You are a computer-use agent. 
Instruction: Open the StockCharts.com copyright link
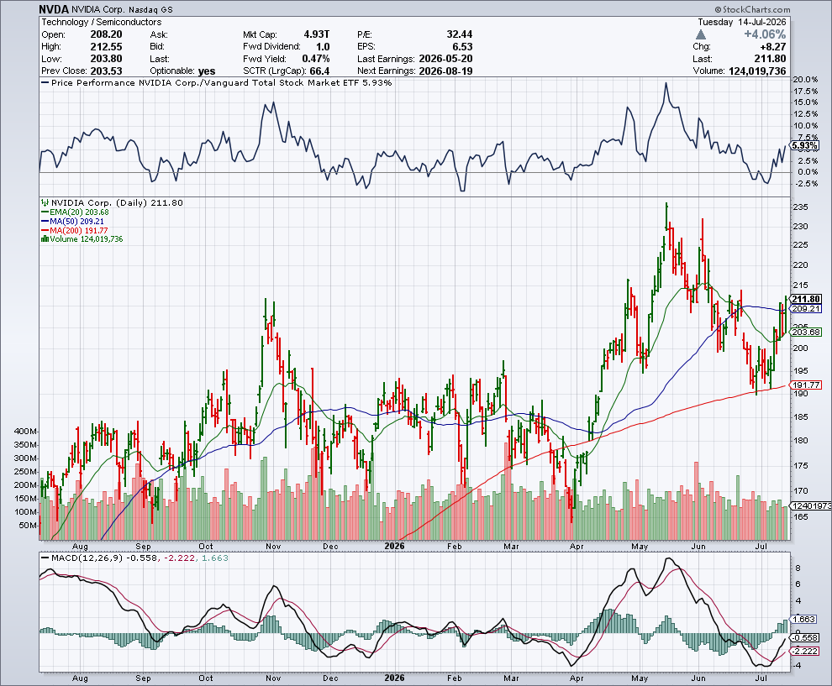[x=752, y=9]
